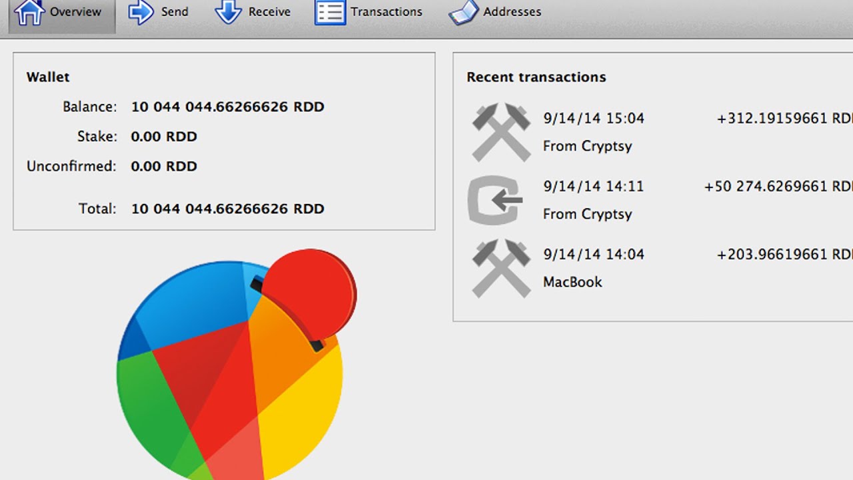The width and height of the screenshot is (853, 480).
Task: Open the Send tab
Action: pos(158,12)
